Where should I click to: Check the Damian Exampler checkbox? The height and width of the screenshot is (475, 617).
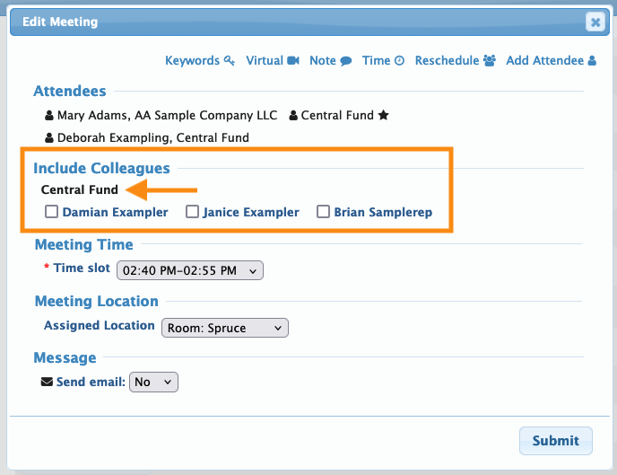pos(52,213)
